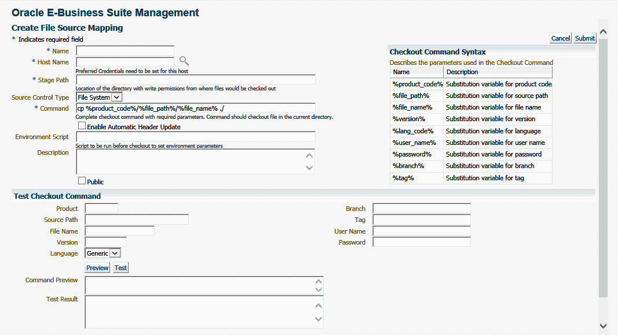Open the Host Name search magnifier
Screen dimensions: 618x335
[184, 60]
